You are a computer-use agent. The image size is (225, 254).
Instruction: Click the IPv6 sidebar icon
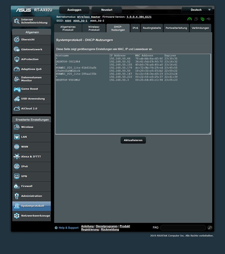17,166
